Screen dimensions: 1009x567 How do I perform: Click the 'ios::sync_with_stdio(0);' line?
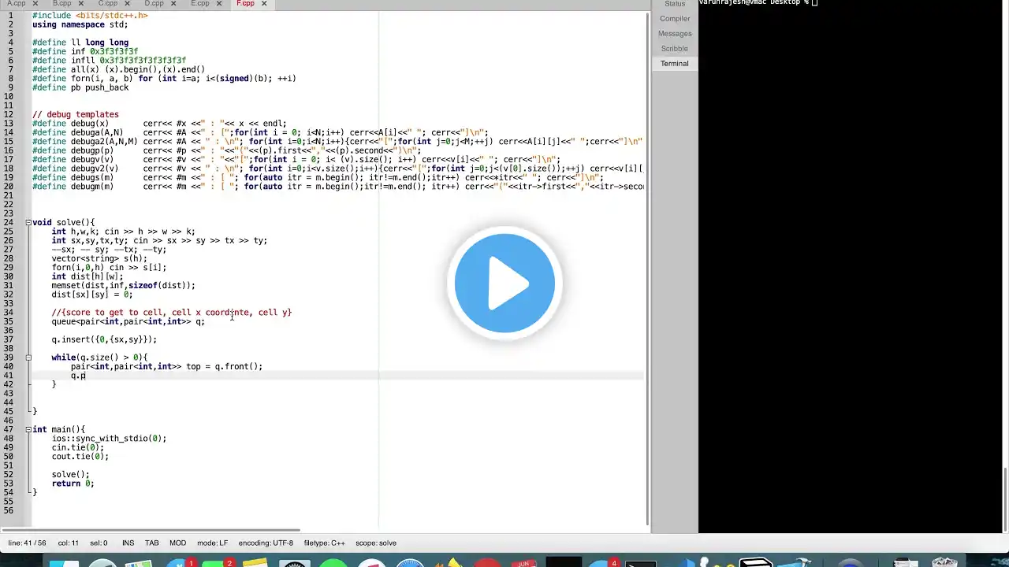tap(109, 439)
